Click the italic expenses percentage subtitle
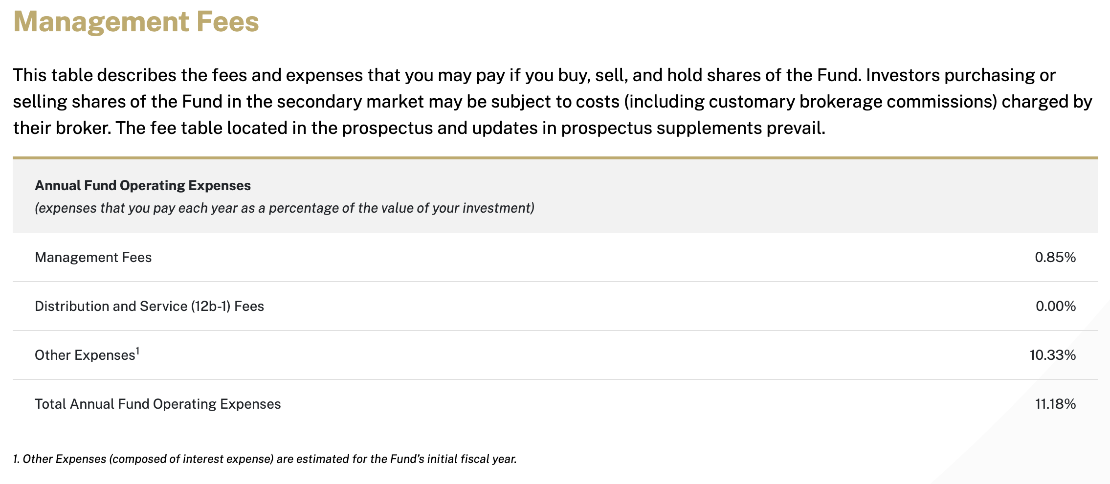Viewport: 1110px width, 484px height. click(x=284, y=208)
